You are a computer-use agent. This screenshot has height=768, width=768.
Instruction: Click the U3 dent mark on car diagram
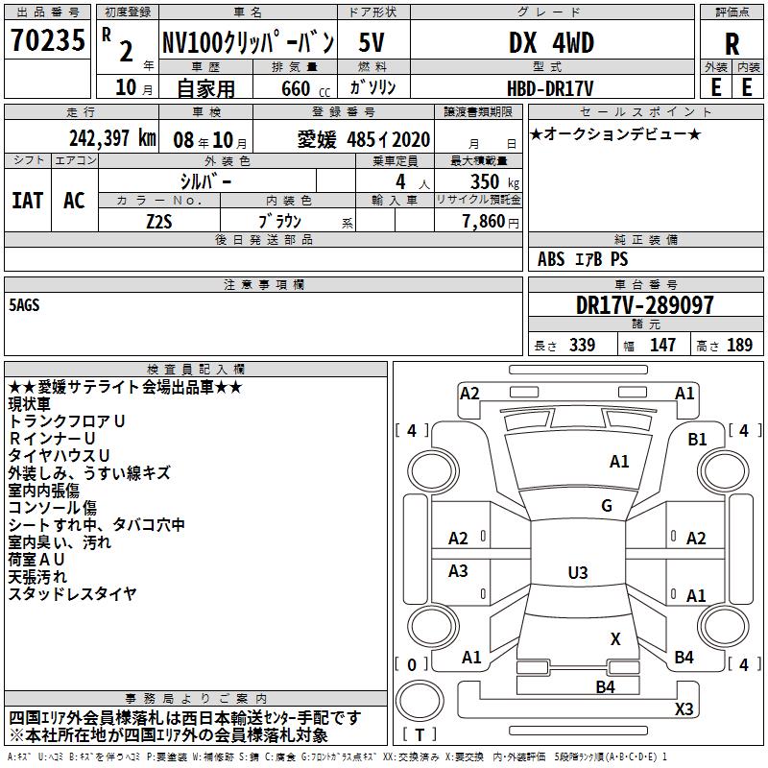577,573
